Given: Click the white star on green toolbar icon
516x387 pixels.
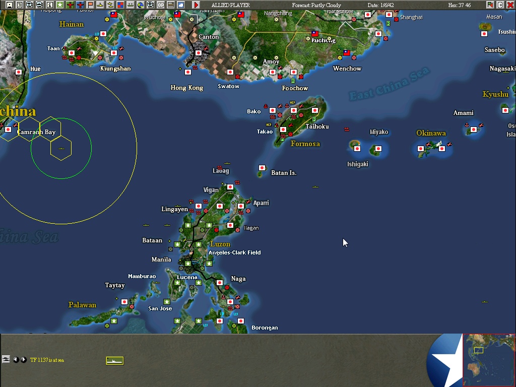Looking at the screenshot, I should (60, 5).
